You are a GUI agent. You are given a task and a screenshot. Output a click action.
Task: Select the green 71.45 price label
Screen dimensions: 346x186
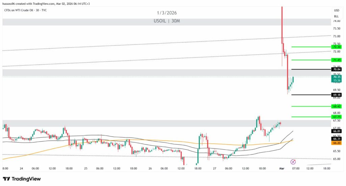(337, 60)
